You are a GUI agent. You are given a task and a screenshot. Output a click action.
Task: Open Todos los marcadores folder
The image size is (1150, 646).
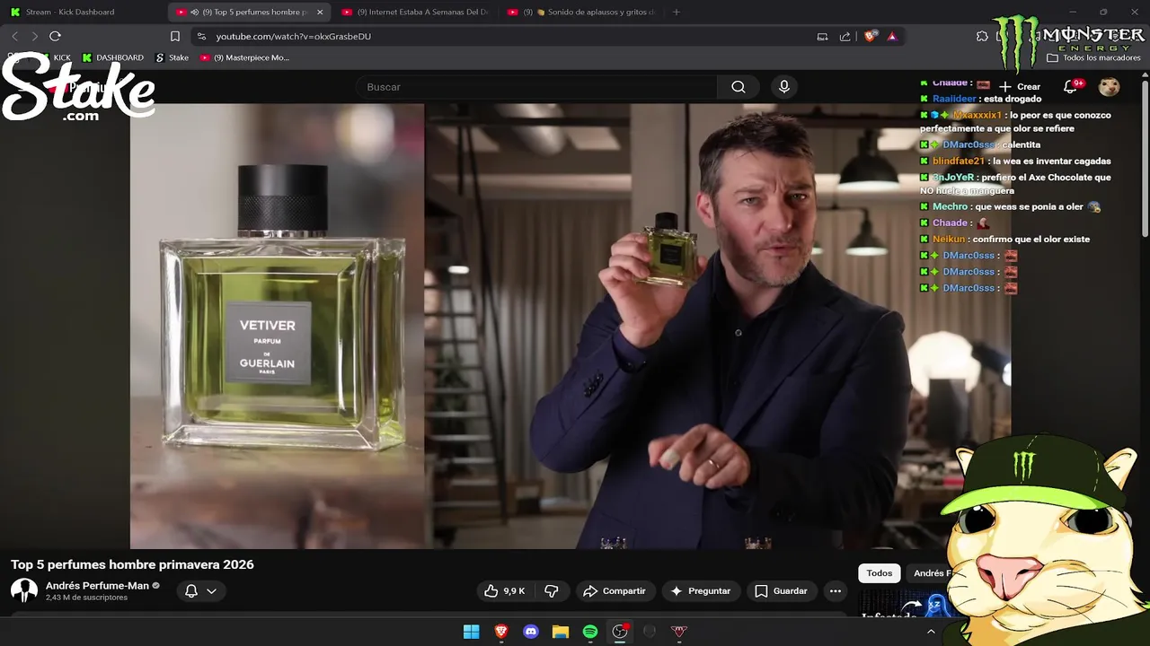coord(1094,57)
